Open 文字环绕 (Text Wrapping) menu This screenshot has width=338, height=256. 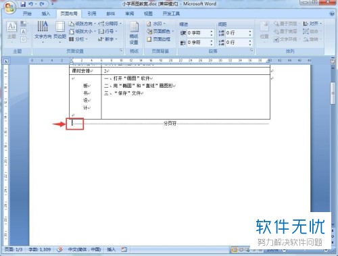tap(287, 39)
